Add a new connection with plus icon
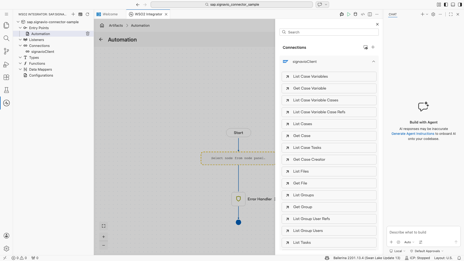This screenshot has height=261, width=464. coord(373,47)
